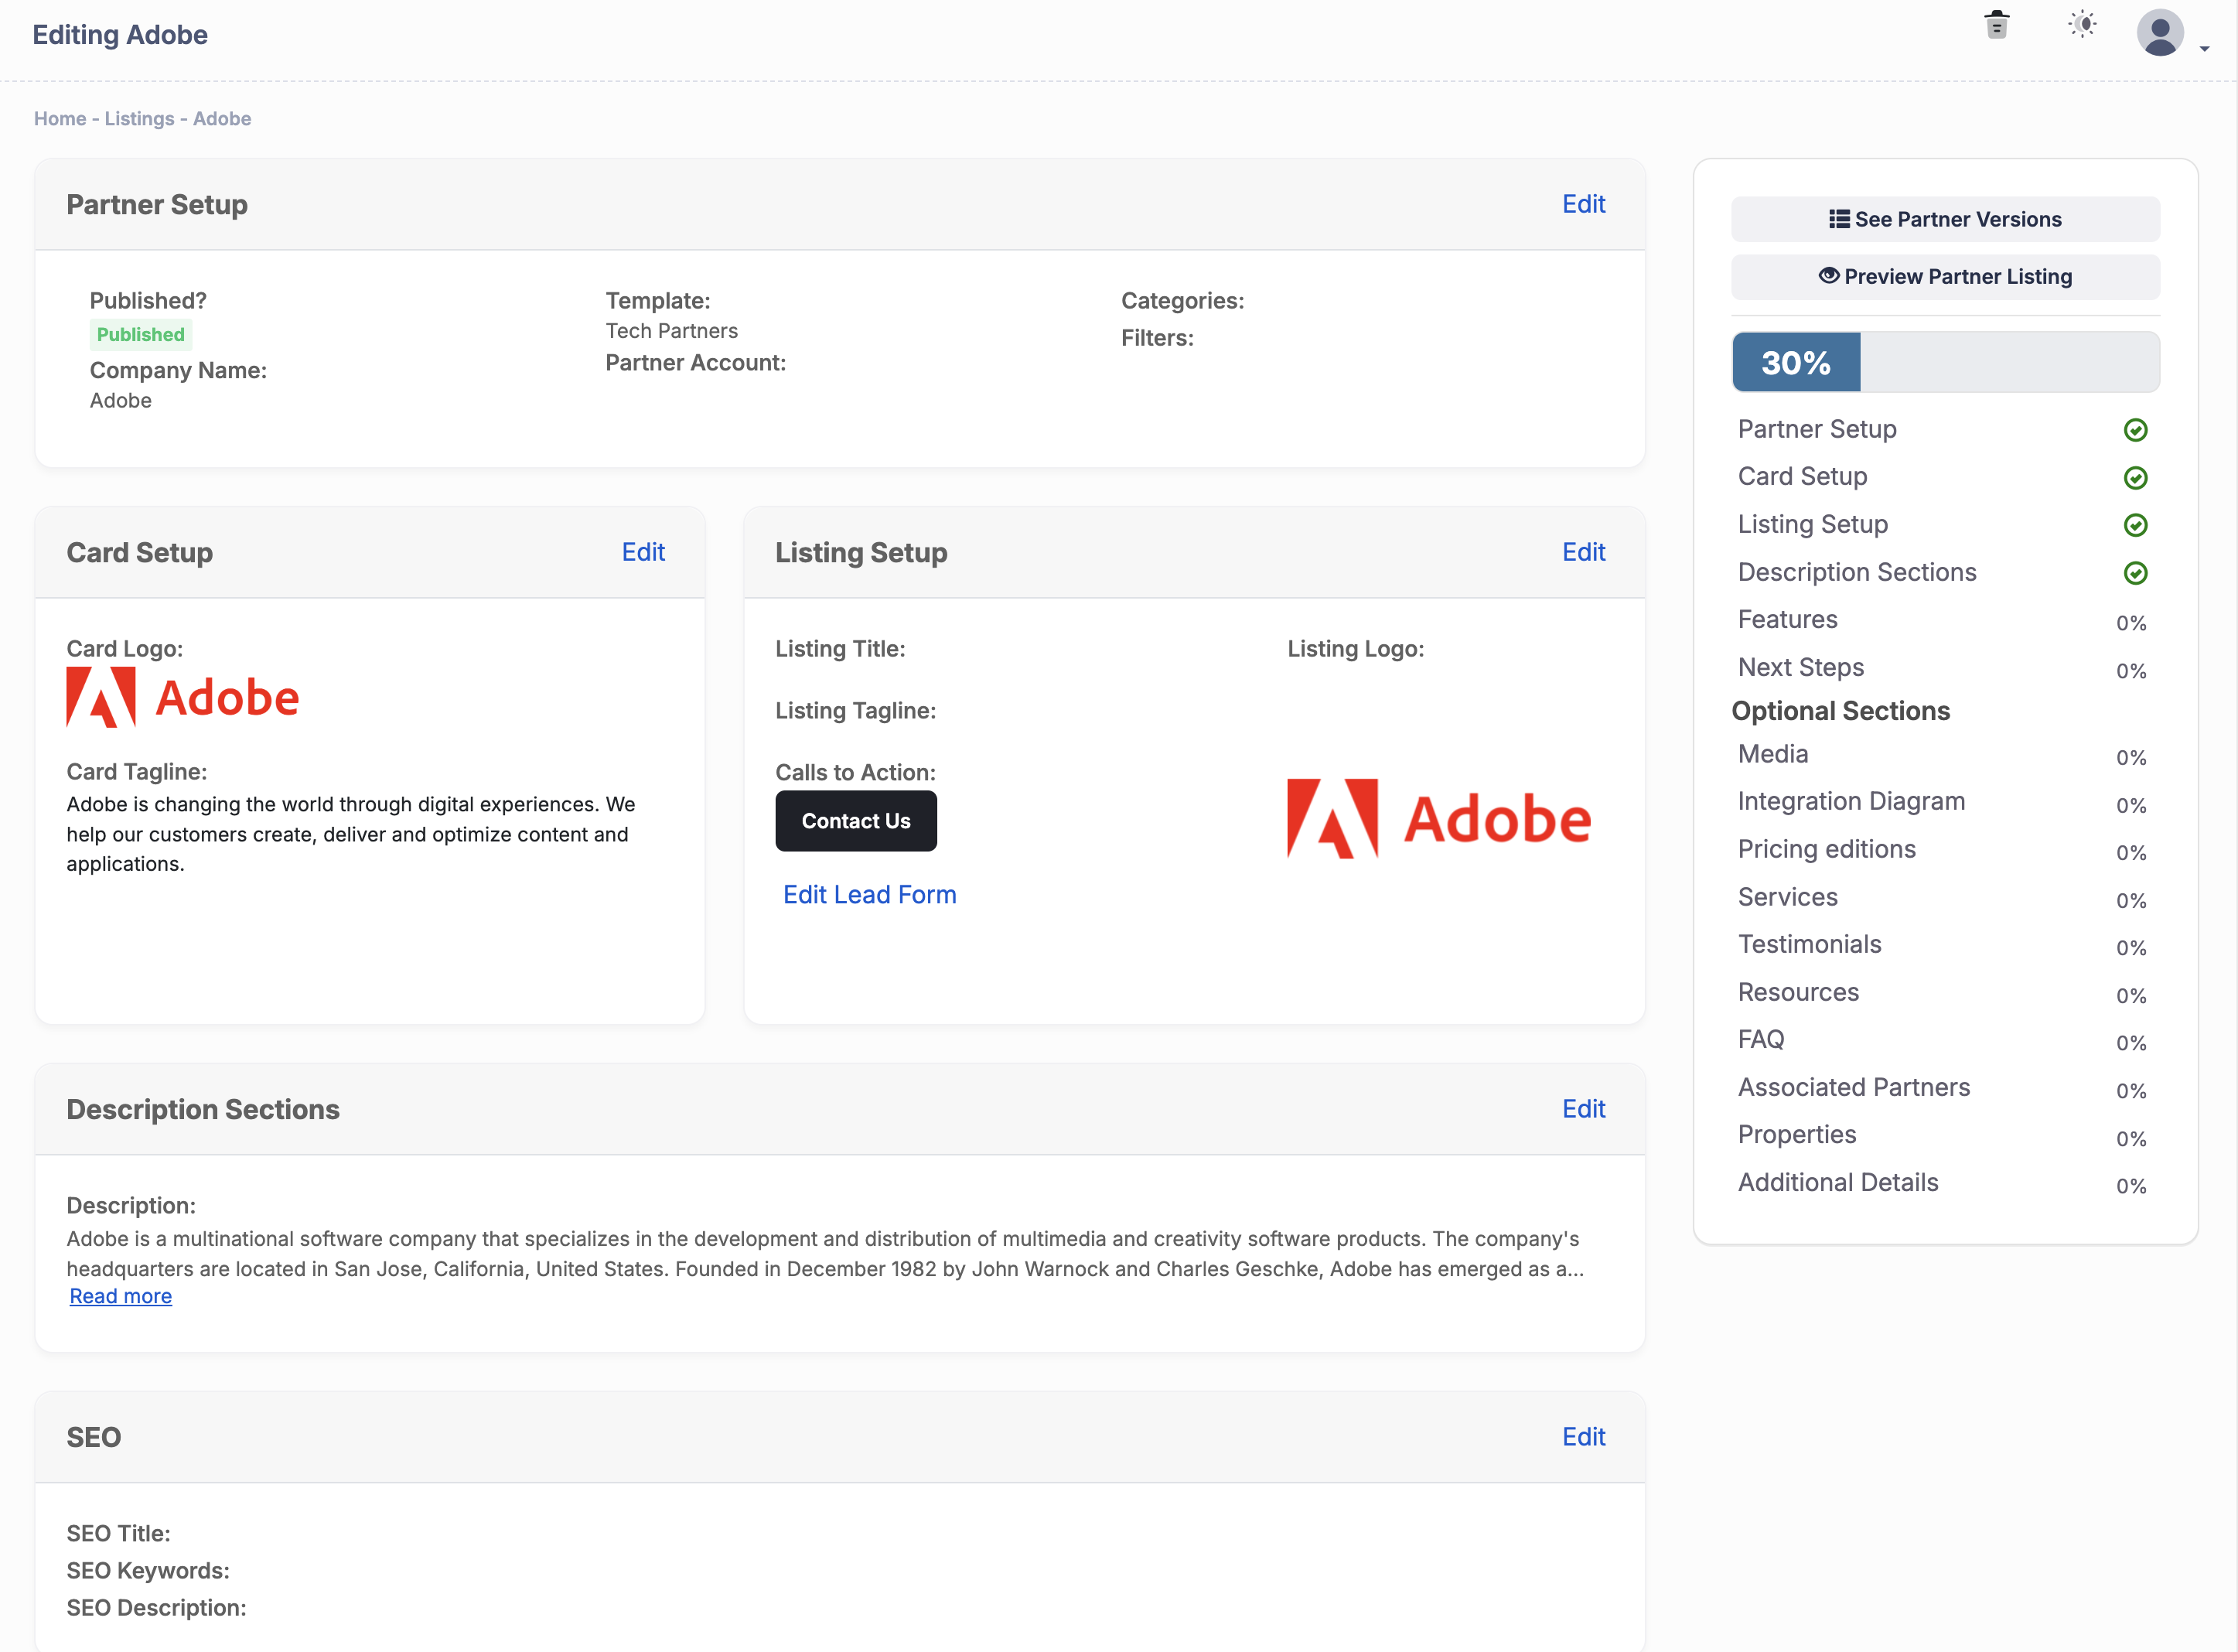2238x1652 pixels.
Task: Expand the account dropdown caret
Action: 2204,49
